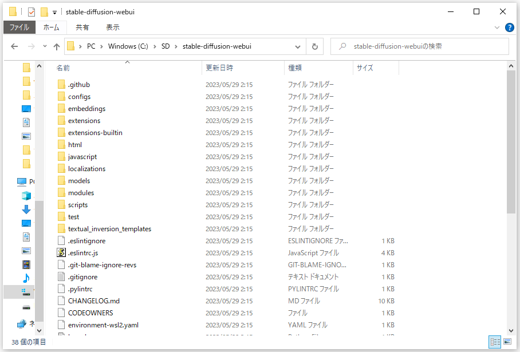Image resolution: width=520 pixels, height=352 pixels.
Task: Click Windows (C:) in the breadcrumb
Action: 128,46
